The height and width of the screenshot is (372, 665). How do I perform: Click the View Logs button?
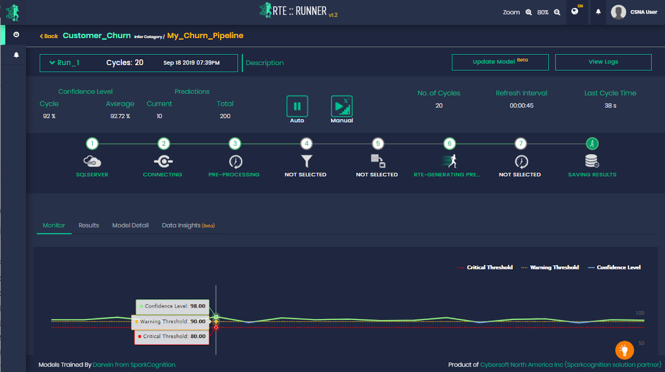pyautogui.click(x=603, y=62)
